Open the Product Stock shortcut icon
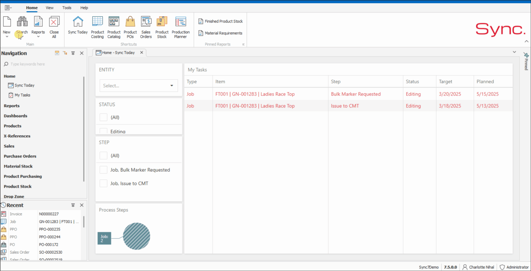 [x=162, y=22]
